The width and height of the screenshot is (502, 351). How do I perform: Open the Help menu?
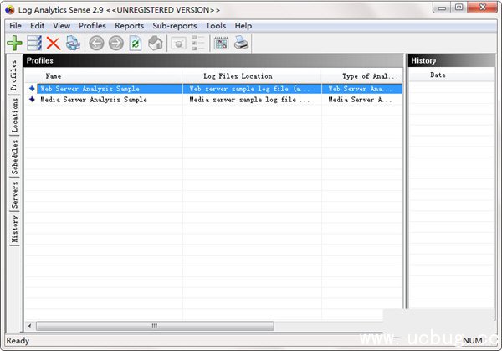point(243,26)
